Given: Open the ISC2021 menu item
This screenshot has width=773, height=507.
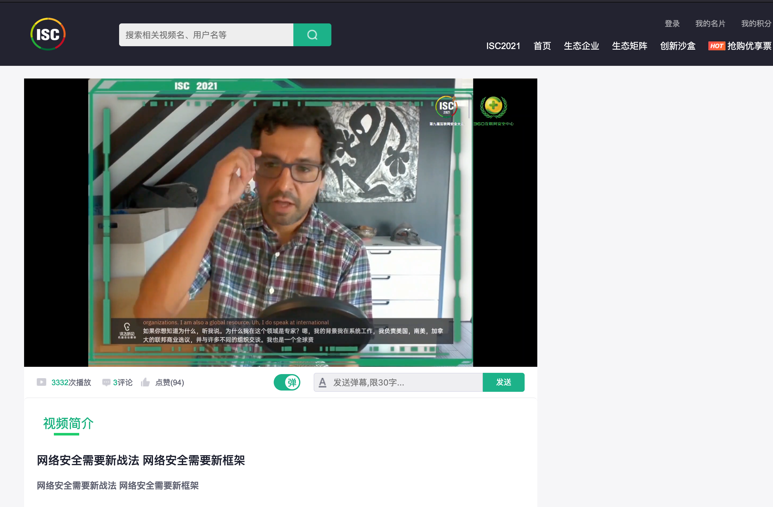Looking at the screenshot, I should (503, 46).
